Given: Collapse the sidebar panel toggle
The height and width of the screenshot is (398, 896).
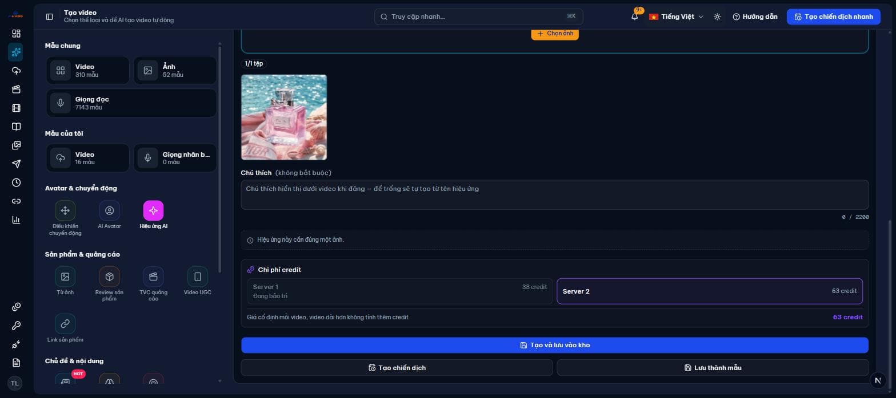Looking at the screenshot, I should (49, 17).
